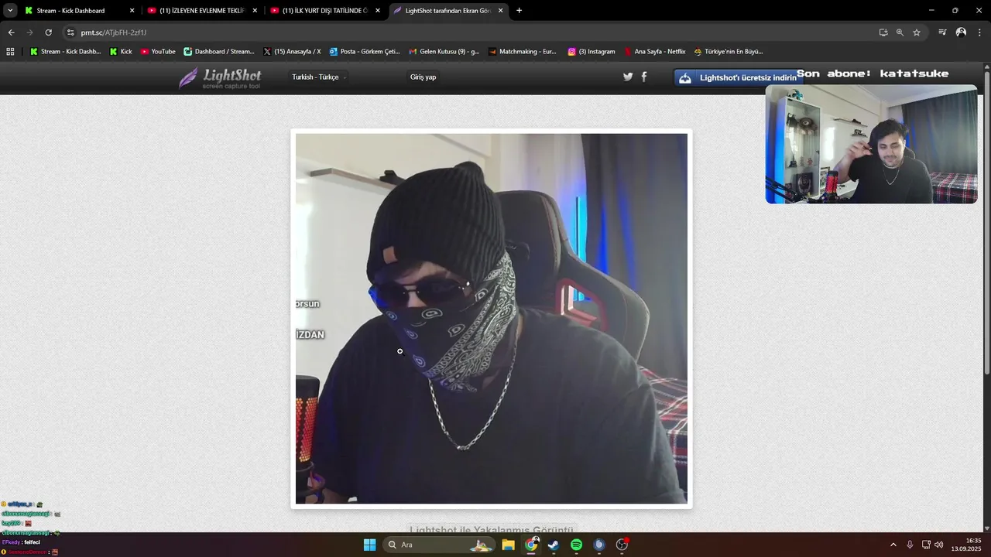
Task: Click the circular blue app taskbar icon
Action: [598, 545]
